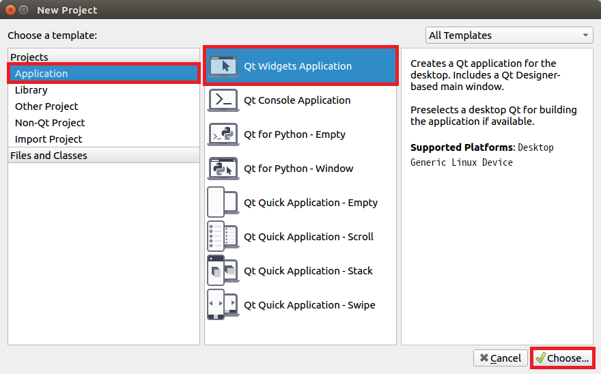Select the Qt Quick Application - Scroll icon

pos(223,236)
